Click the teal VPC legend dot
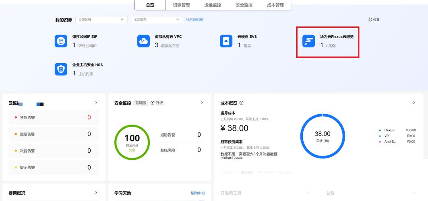Screen dimensions: 428x201 pos(380,136)
